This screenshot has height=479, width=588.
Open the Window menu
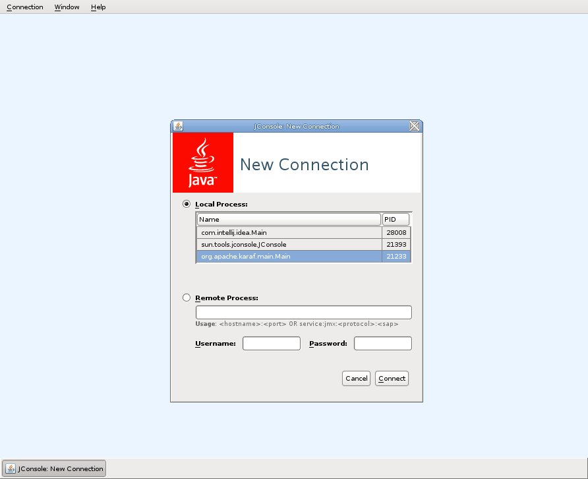tap(67, 7)
